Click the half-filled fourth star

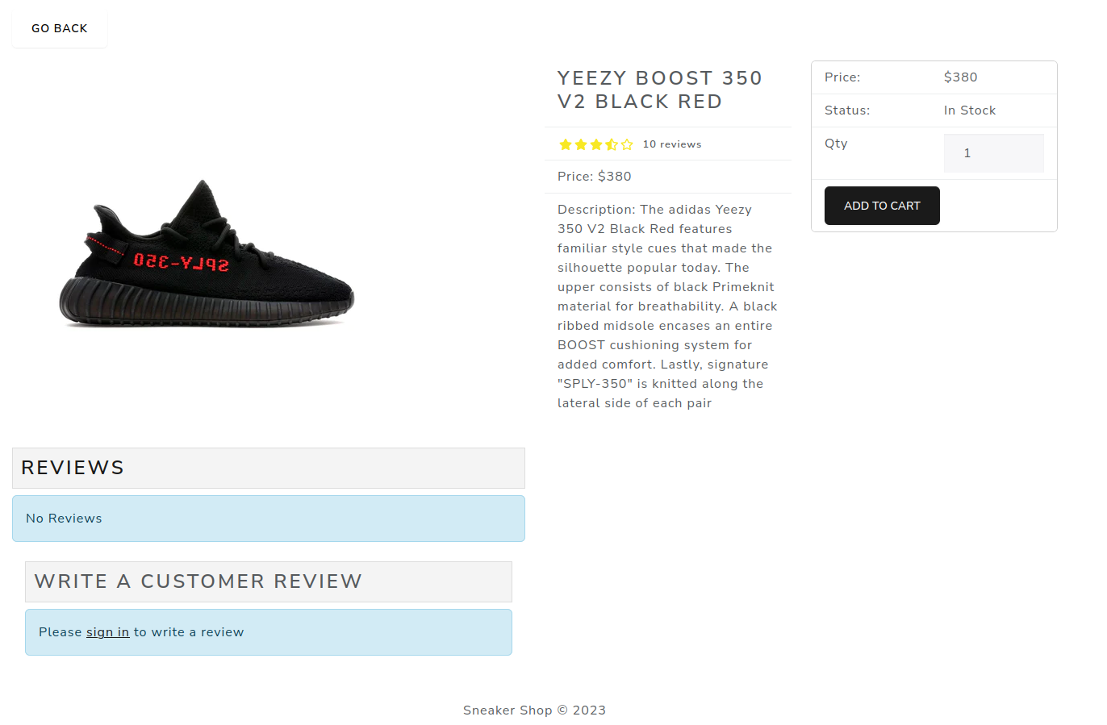coord(613,144)
